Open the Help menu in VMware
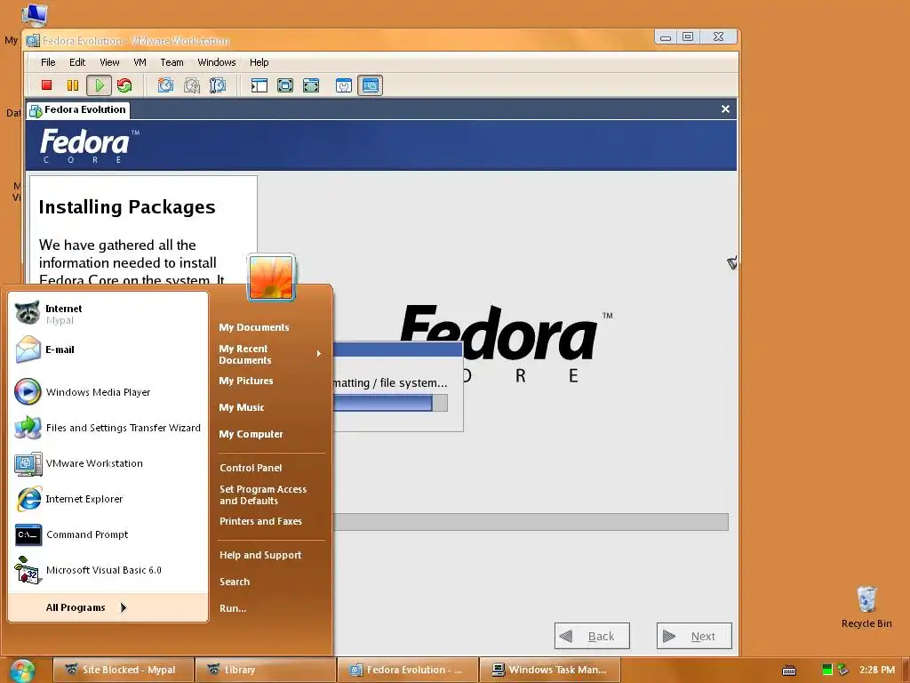This screenshot has height=683, width=910. [x=259, y=62]
